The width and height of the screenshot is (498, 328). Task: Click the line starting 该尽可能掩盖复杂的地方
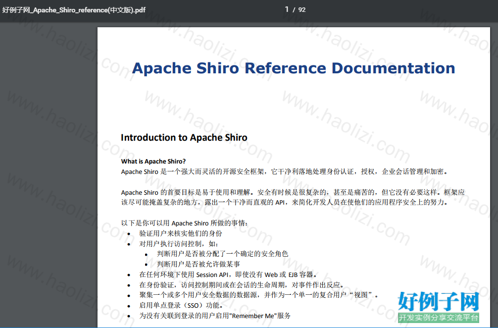[285, 203]
